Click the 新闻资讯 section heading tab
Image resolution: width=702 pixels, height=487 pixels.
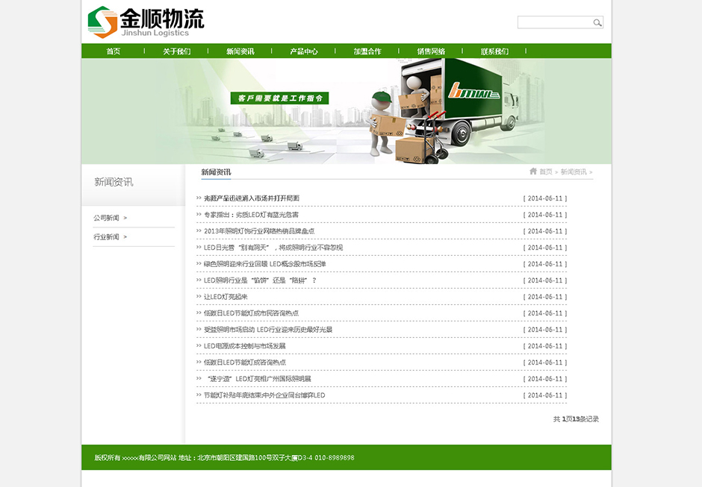[216, 172]
